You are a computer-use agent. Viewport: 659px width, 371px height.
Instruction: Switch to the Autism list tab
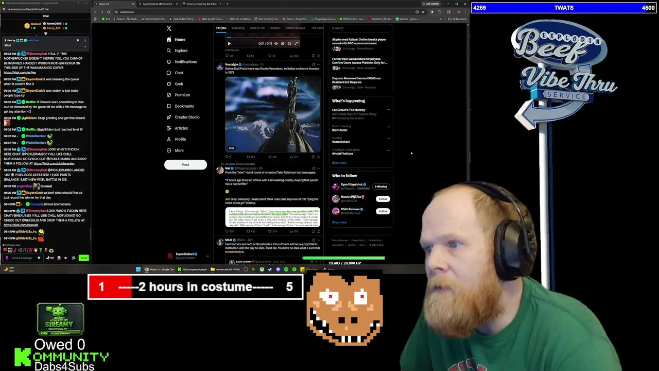click(275, 28)
